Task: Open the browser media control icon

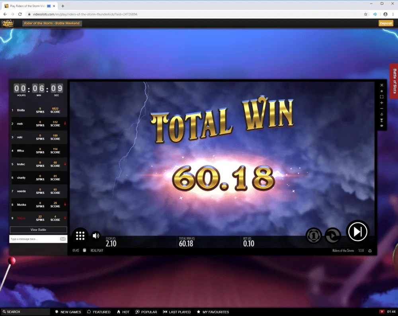Action: point(375,14)
